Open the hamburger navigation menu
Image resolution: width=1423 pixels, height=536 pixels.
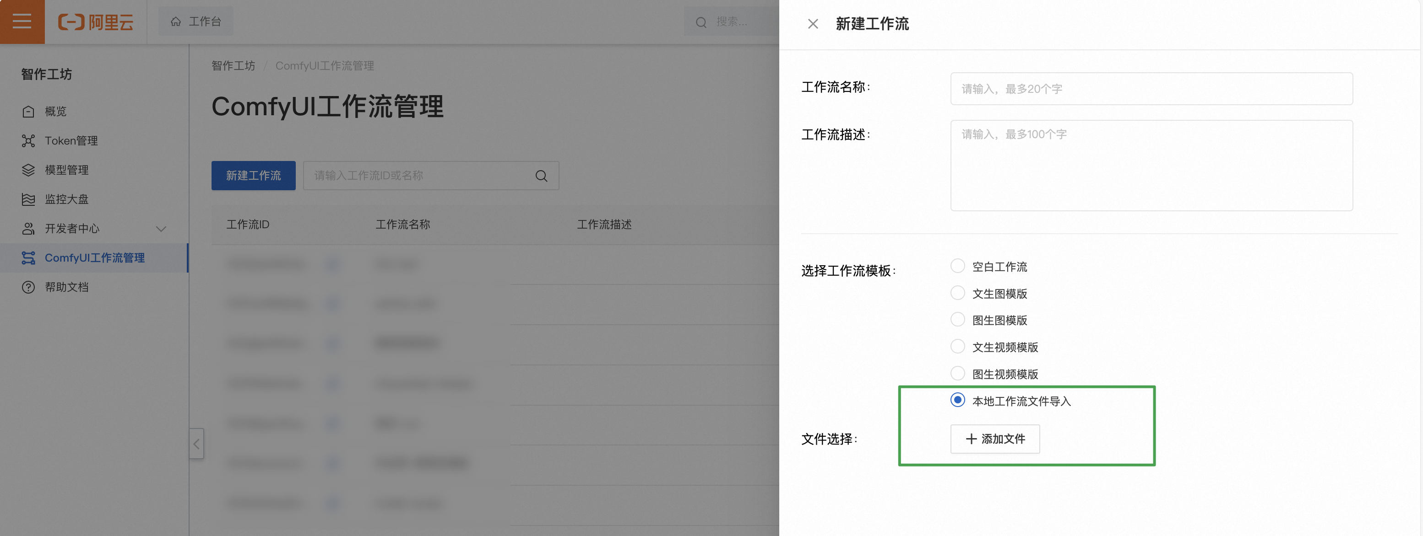(x=22, y=21)
